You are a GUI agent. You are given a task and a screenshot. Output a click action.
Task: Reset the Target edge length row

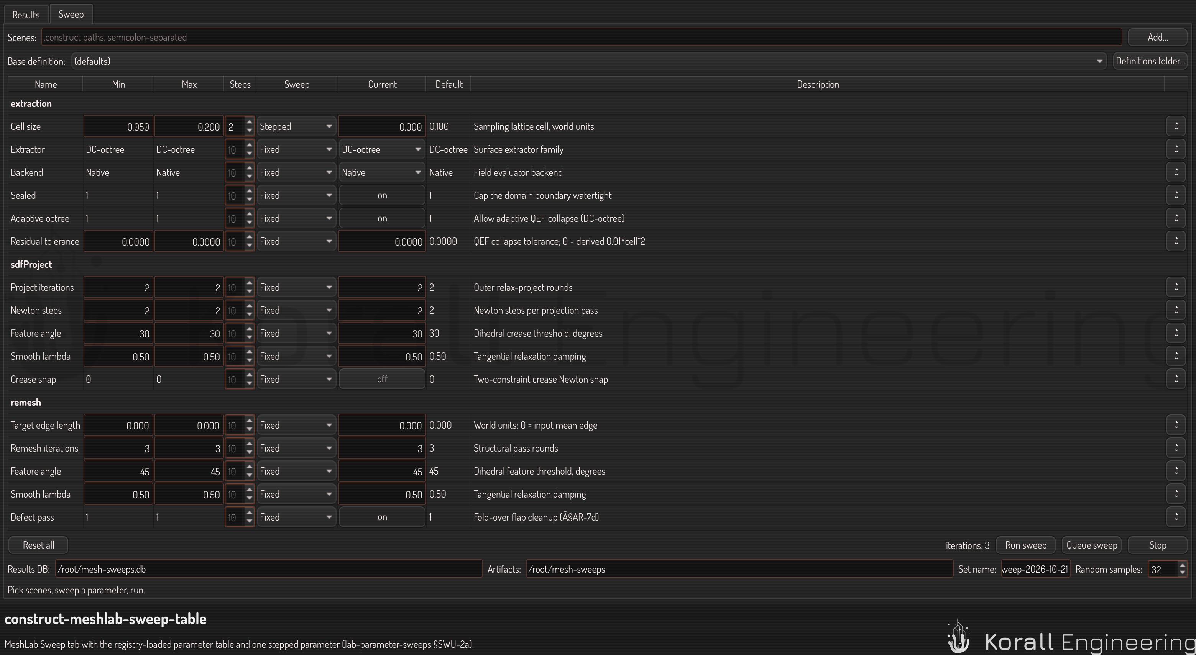(1176, 425)
